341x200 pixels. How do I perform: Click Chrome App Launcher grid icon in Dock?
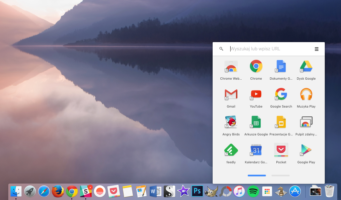267,191
